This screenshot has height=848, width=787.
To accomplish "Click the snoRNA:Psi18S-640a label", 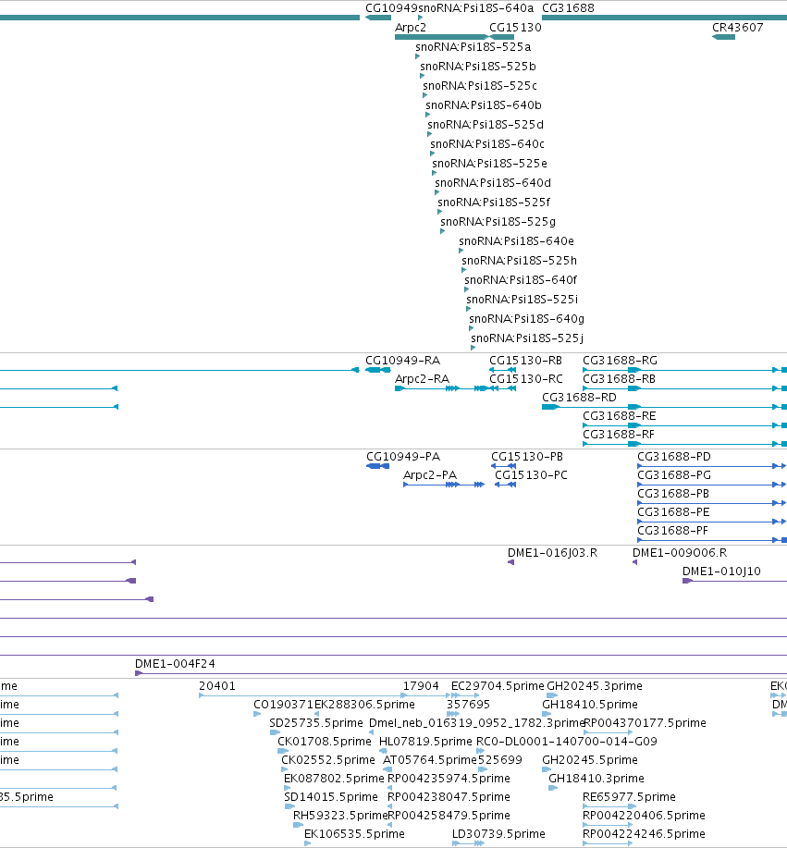I will tap(476, 8).
